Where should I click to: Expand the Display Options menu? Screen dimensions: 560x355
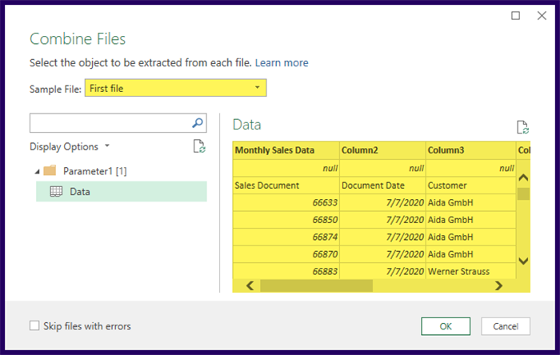click(x=70, y=146)
